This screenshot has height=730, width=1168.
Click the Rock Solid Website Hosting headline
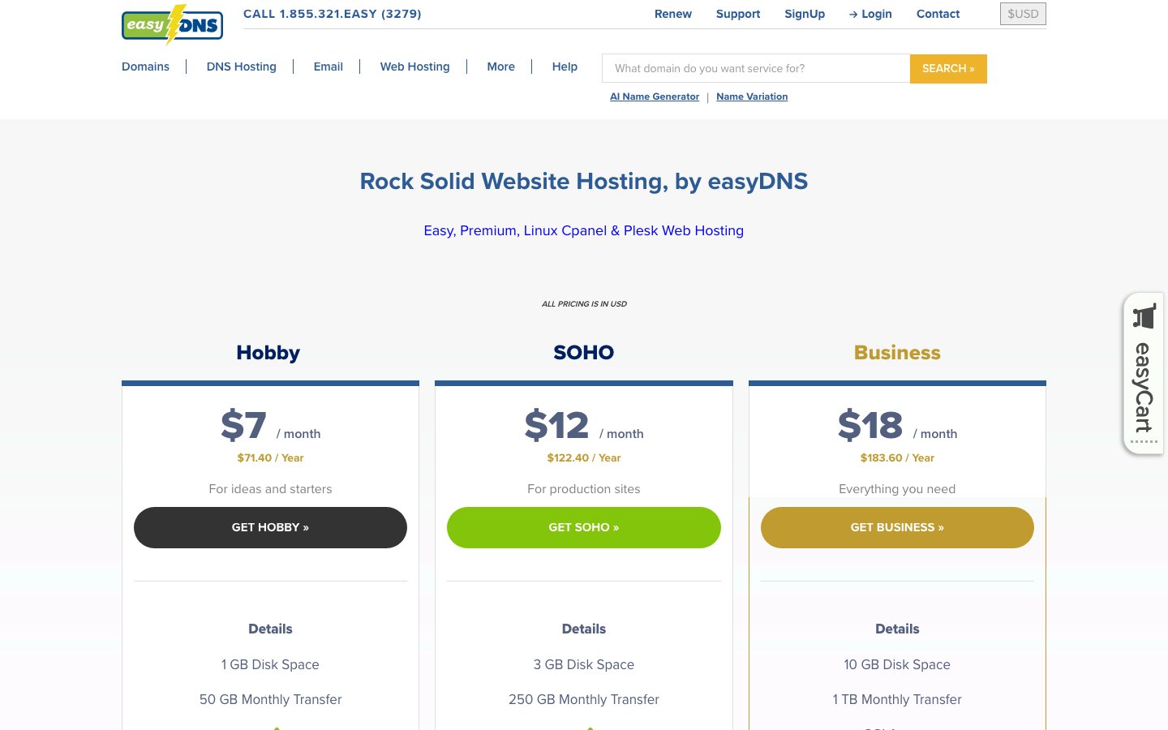(x=584, y=181)
